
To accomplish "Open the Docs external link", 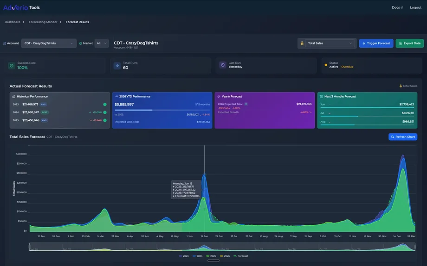I will (x=397, y=7).
